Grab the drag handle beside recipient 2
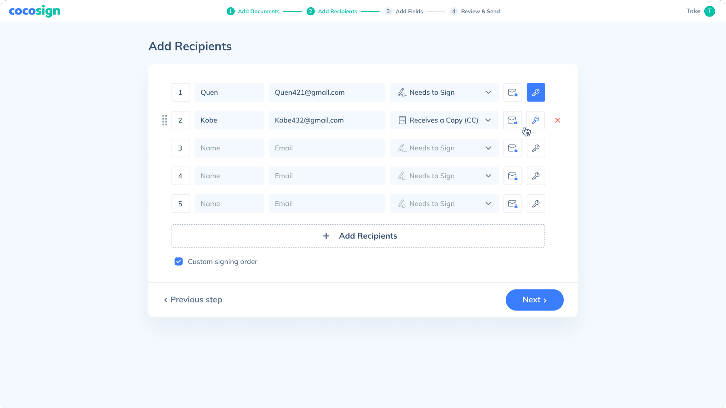Viewport: 726px width, 408px height. (x=165, y=120)
